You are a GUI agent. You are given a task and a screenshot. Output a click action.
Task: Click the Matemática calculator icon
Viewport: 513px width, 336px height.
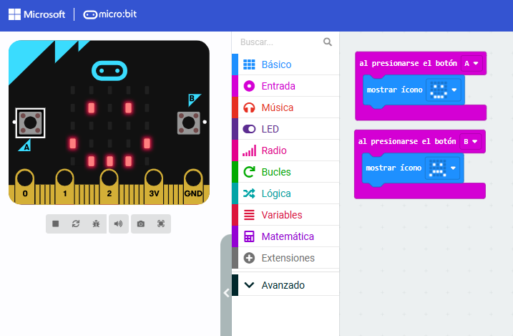(249, 236)
